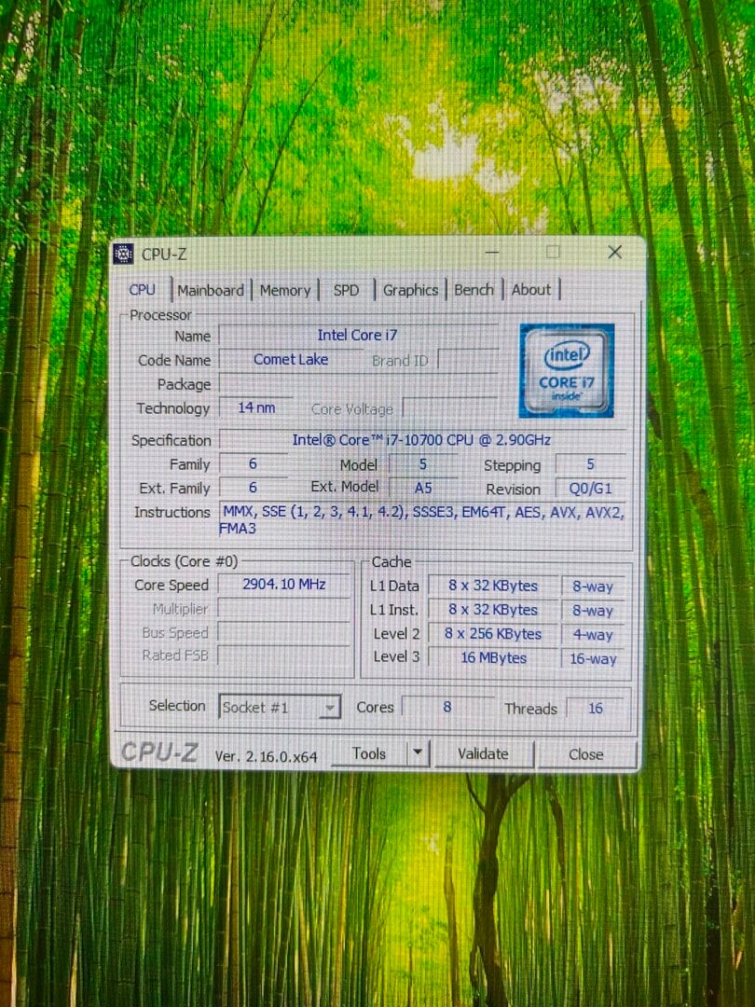Click the Revision value 'Q0/G1'

click(x=591, y=489)
